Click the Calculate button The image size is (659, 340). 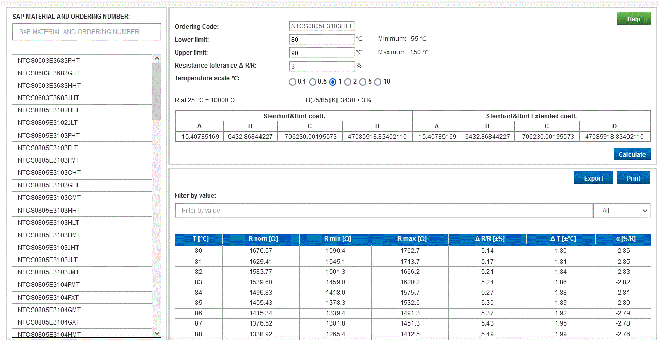632,154
